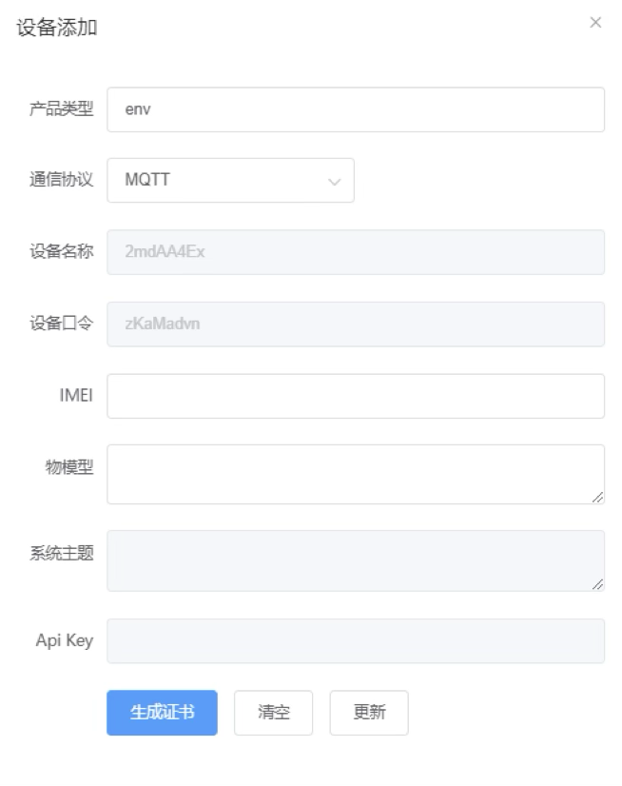Click the 设备添加 dialog title
Image resolution: width=622 pixels, height=786 pixels.
point(57,28)
